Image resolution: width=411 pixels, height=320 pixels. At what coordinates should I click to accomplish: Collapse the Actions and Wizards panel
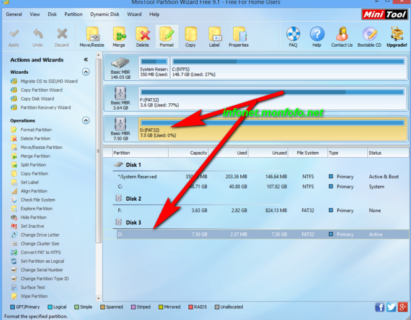(85, 60)
